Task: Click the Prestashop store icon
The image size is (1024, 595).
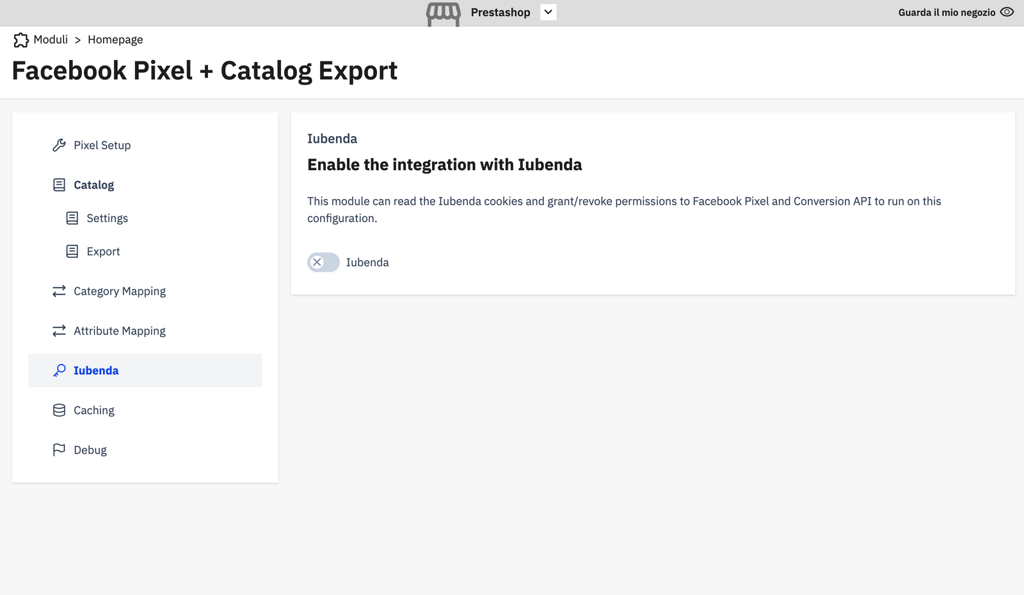Action: click(444, 14)
